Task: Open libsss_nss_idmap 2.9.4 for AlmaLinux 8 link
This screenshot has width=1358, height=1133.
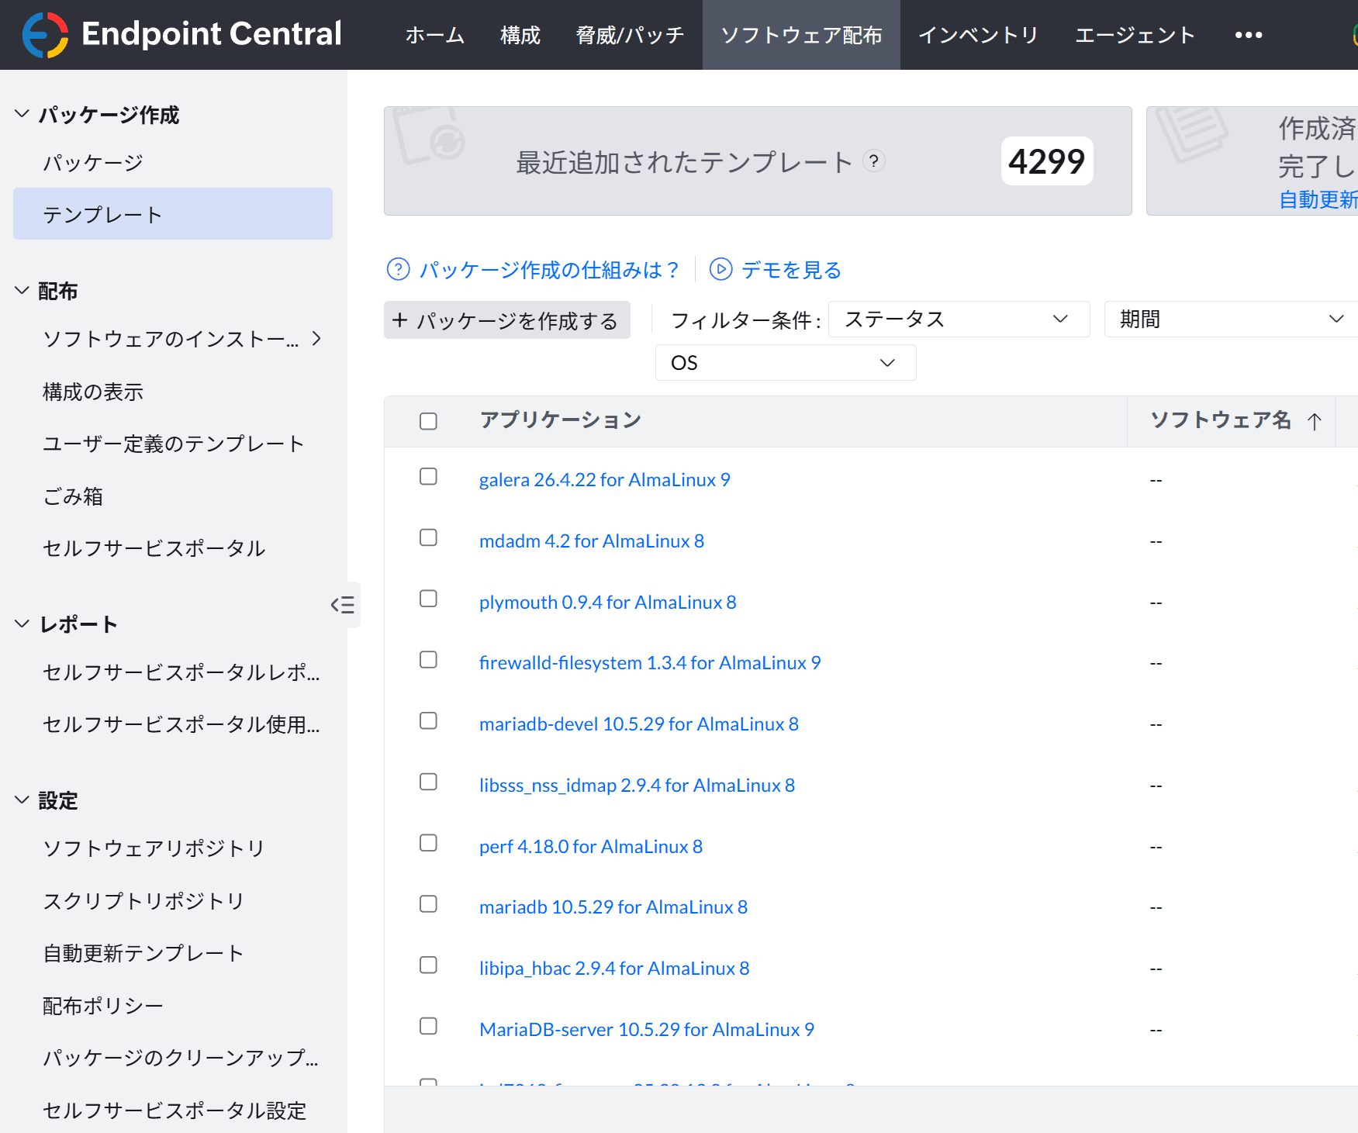Action: click(638, 786)
